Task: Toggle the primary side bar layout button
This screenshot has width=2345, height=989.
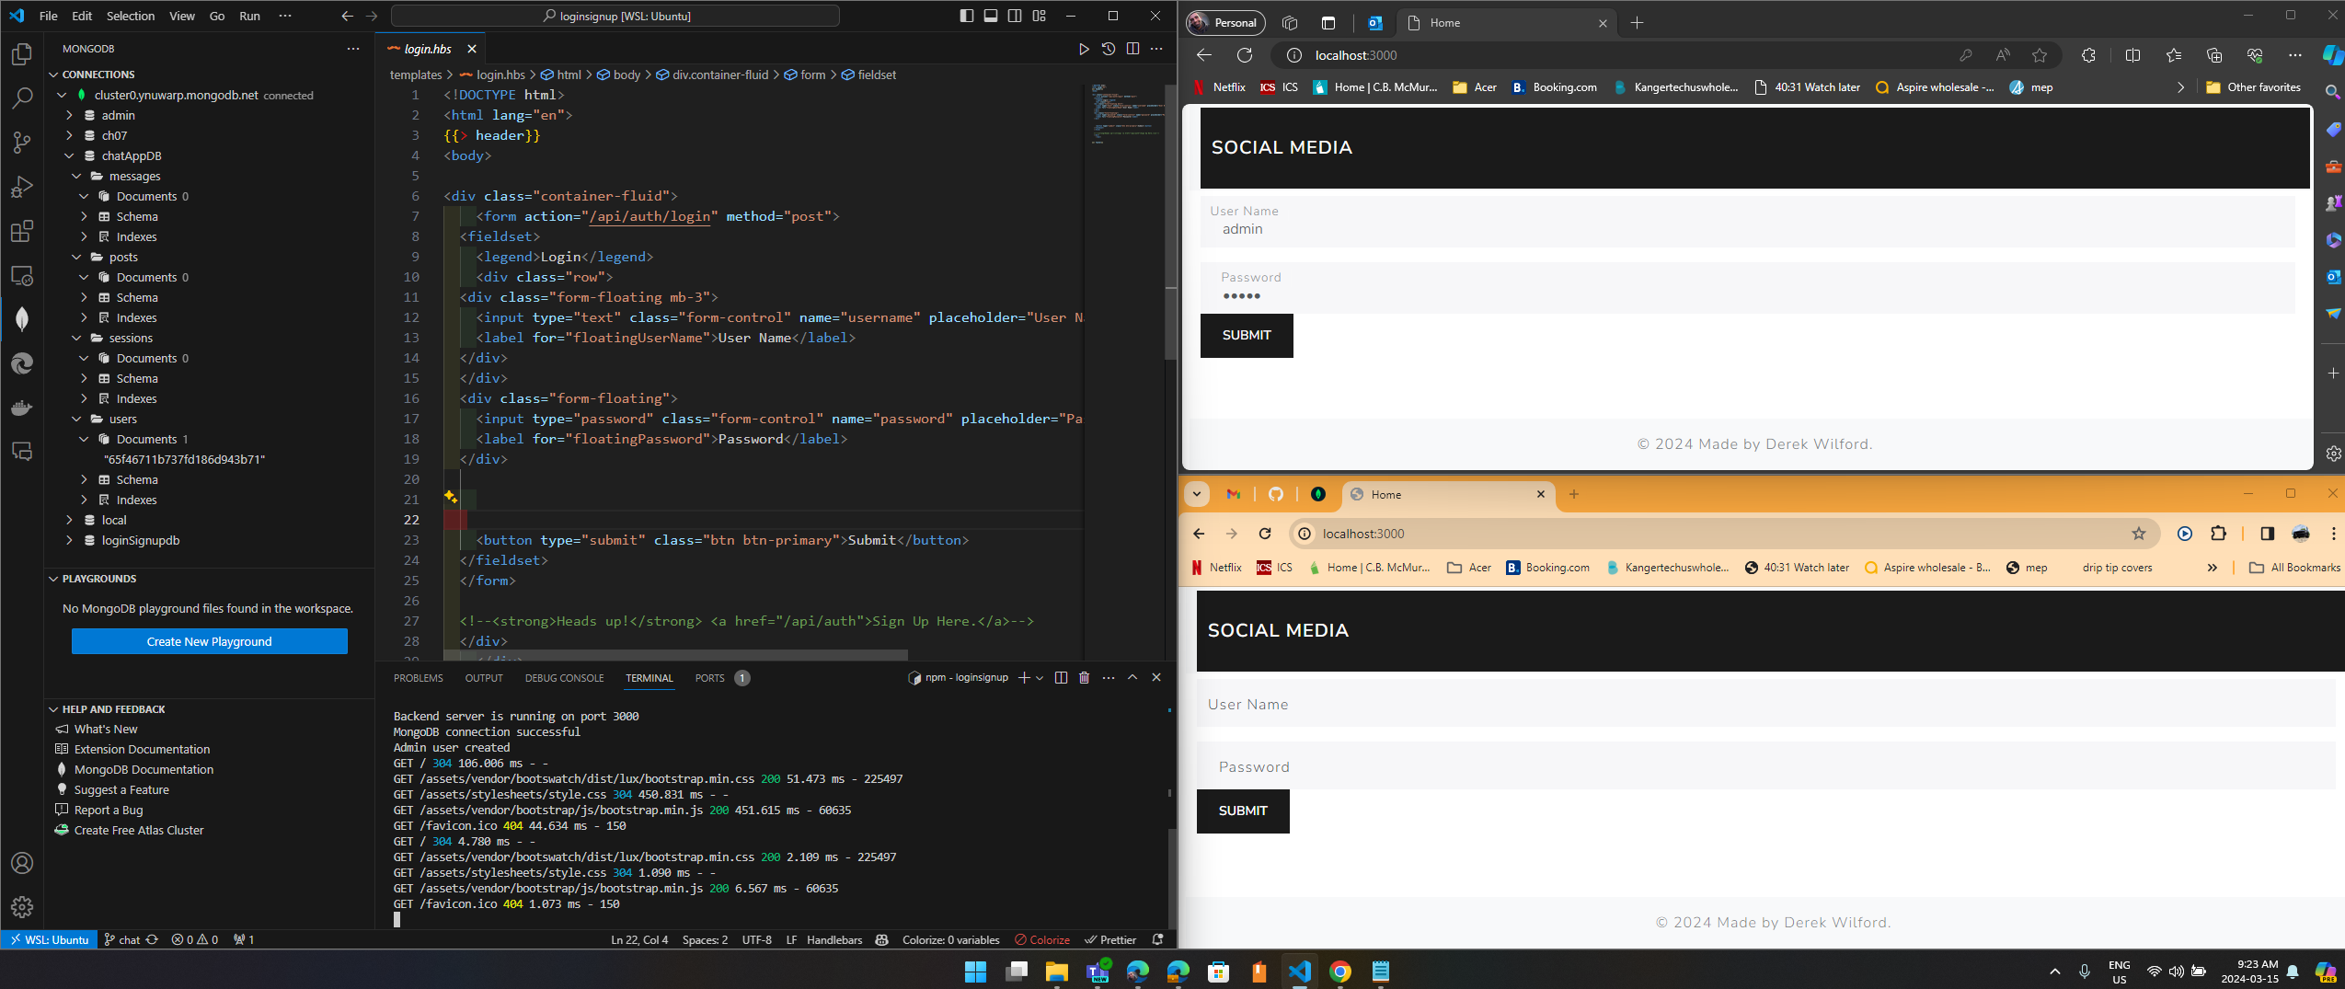Action: [966, 16]
